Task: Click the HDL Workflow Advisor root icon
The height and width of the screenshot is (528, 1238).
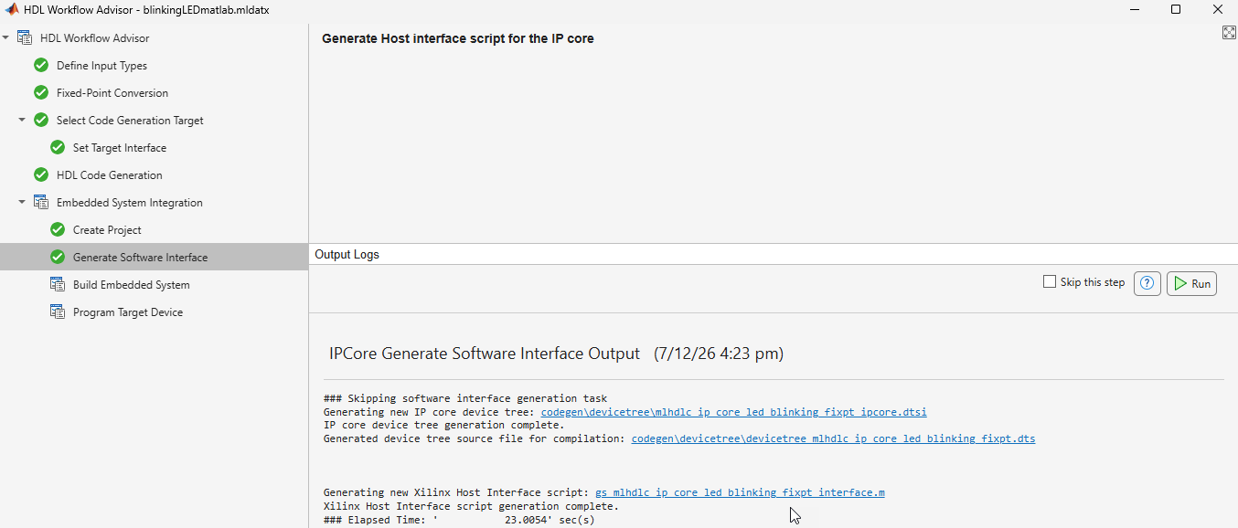Action: tap(25, 38)
